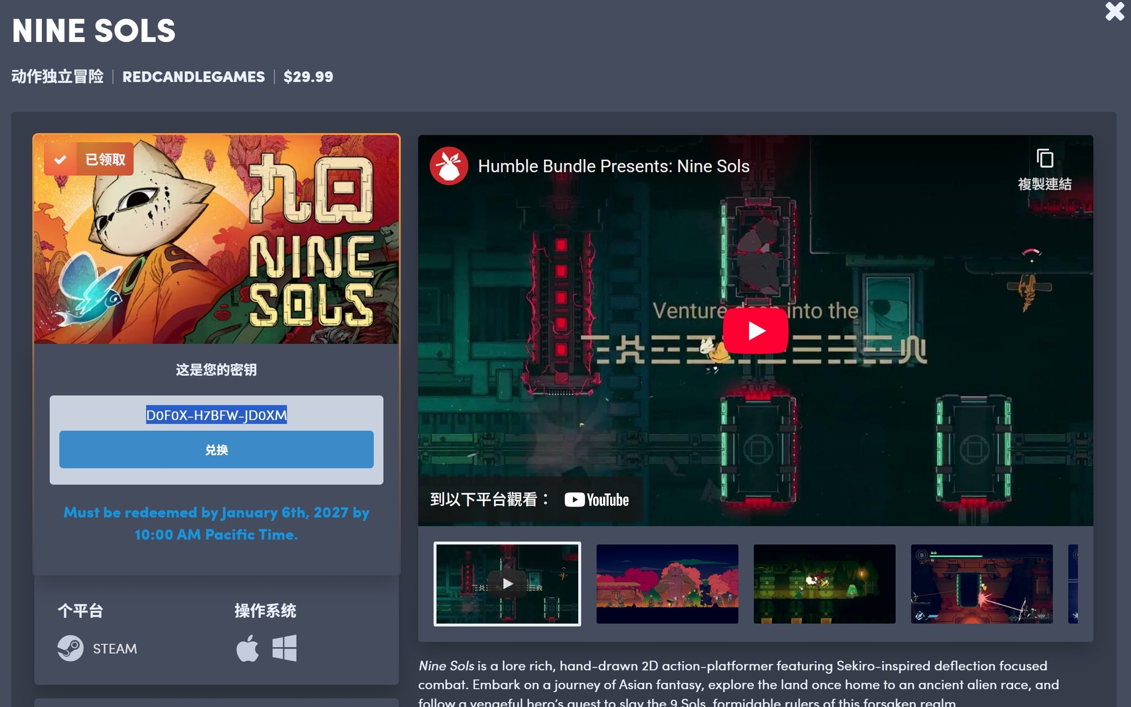
Task: Click the blue redeem button
Action: click(216, 450)
